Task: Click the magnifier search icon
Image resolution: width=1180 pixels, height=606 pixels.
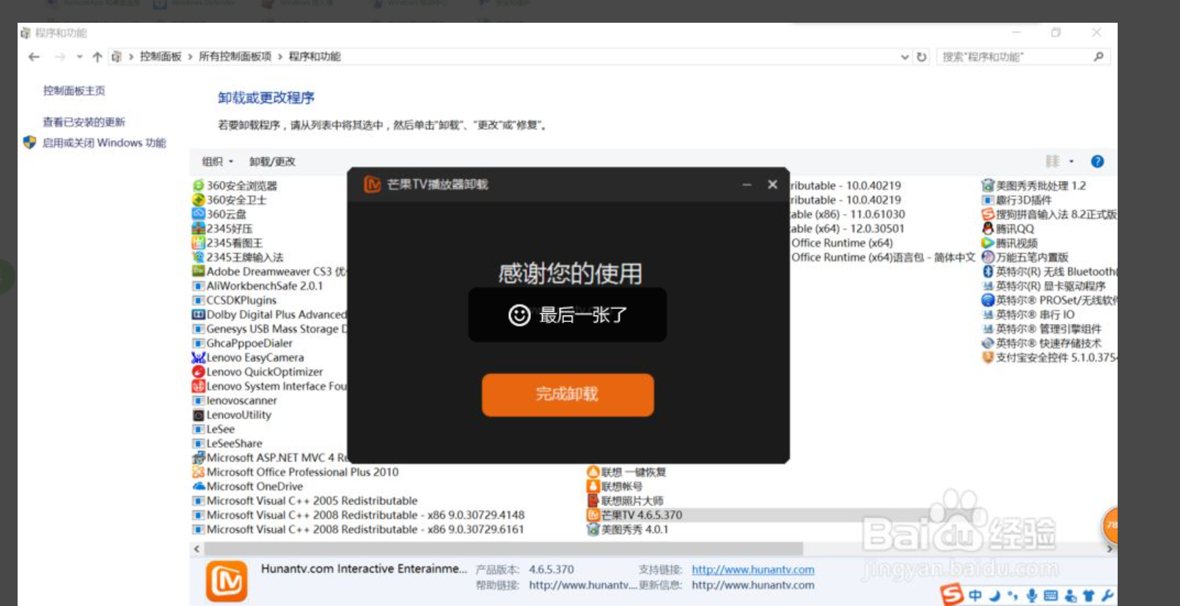Action: click(1099, 56)
